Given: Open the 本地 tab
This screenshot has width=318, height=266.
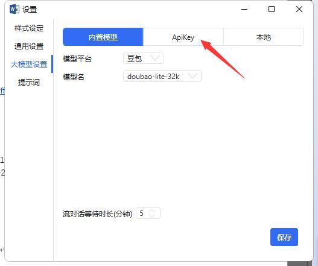Looking at the screenshot, I should [x=264, y=37].
